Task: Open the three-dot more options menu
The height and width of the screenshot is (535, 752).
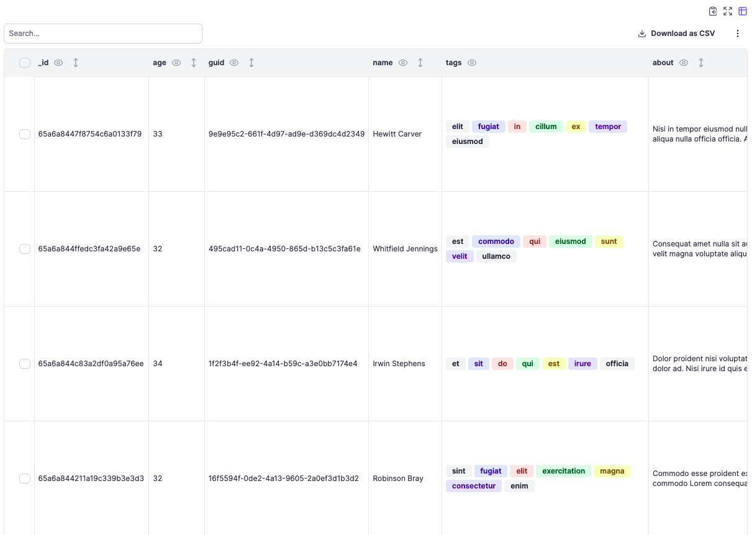Action: [x=738, y=34]
